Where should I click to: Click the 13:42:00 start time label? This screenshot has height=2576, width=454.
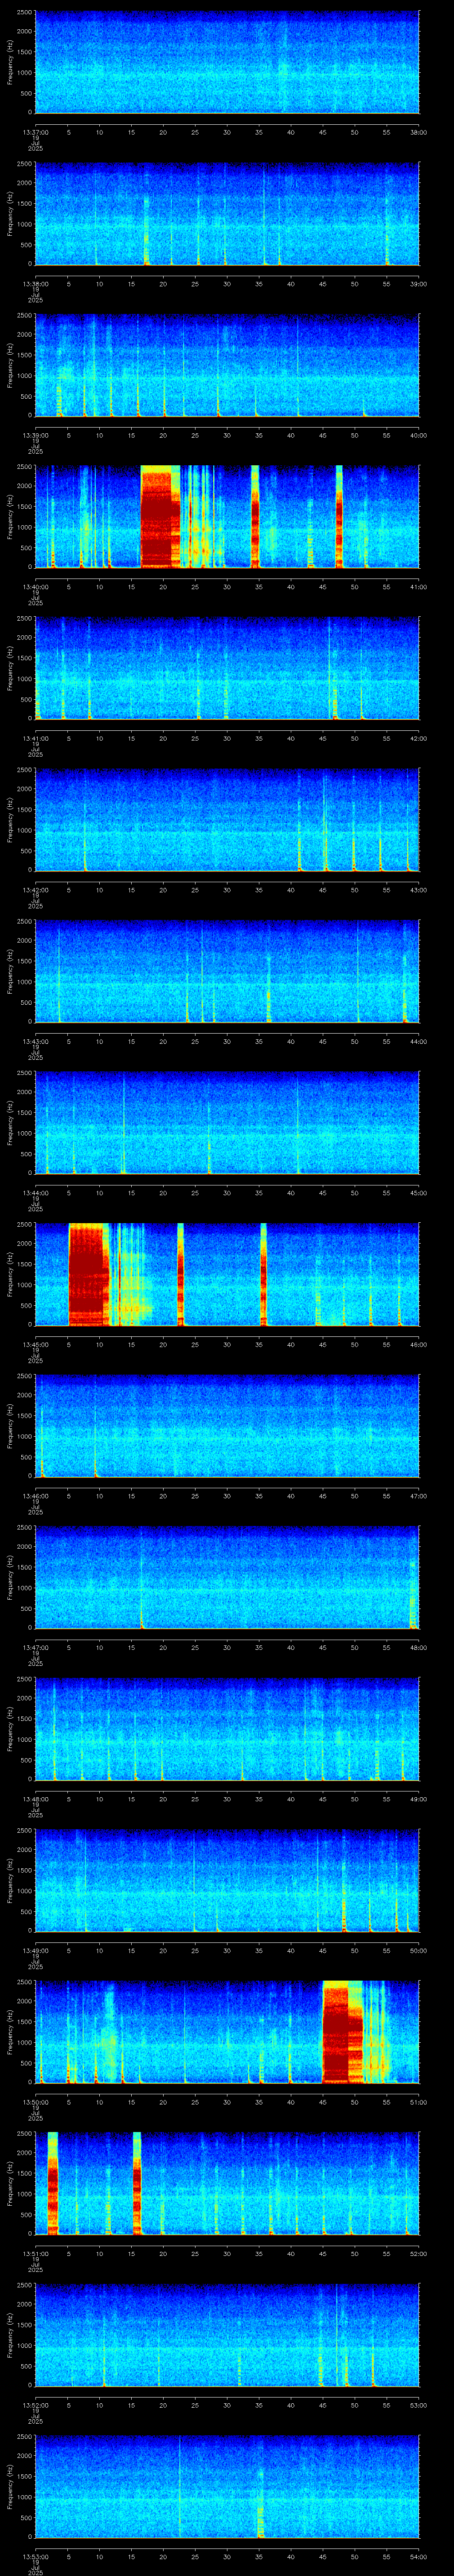pos(35,890)
